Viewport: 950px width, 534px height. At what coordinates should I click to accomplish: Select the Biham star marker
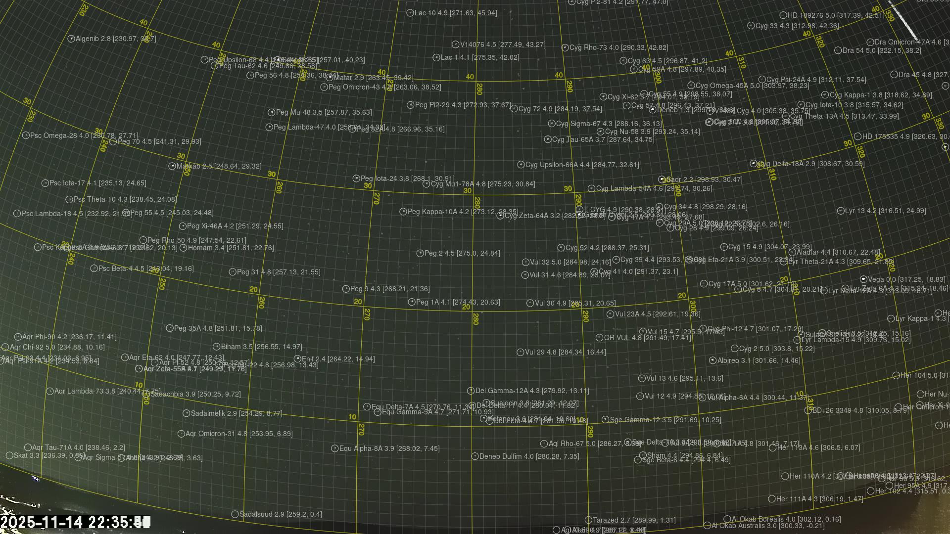click(216, 347)
